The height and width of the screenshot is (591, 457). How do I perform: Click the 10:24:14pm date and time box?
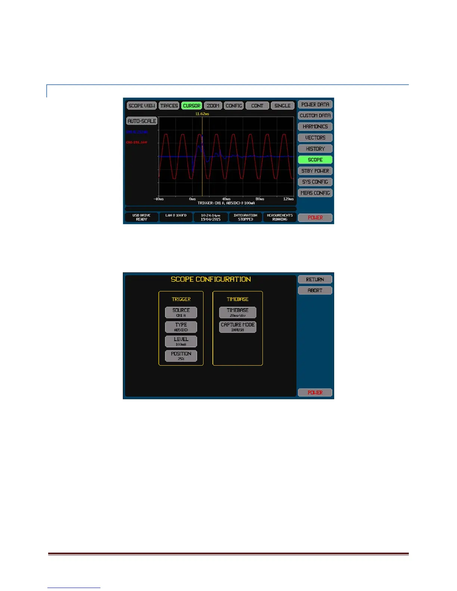pos(211,217)
